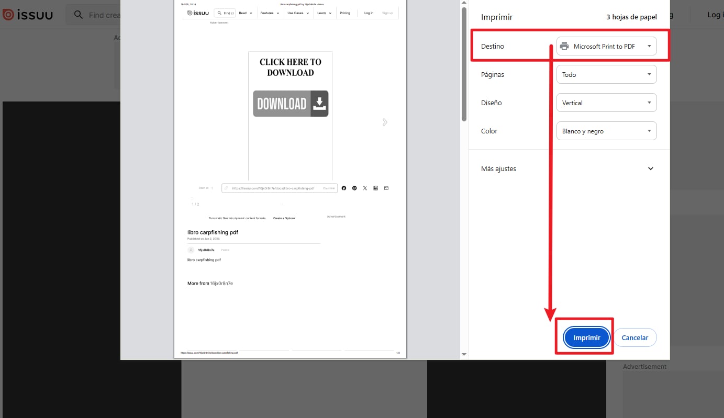Click the Create a flipbook link

click(284, 218)
